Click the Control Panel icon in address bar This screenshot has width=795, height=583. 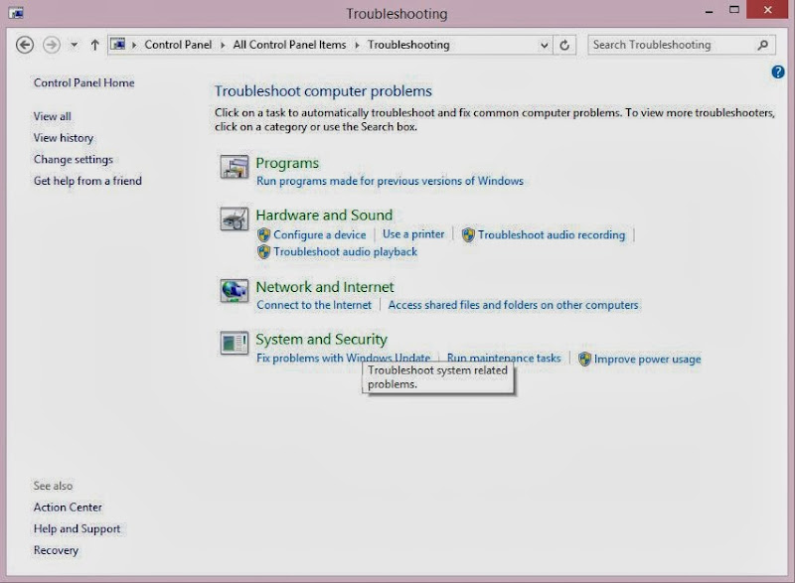coord(118,44)
